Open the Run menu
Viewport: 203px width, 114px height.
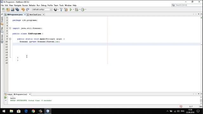coord(38,5)
